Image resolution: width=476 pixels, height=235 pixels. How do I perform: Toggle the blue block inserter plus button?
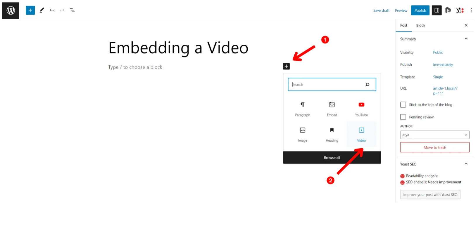point(30,10)
